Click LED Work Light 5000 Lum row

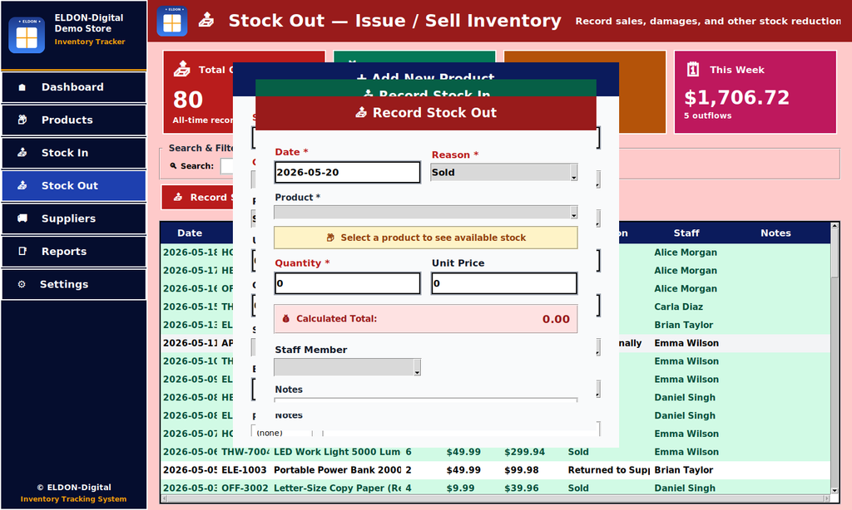click(496, 452)
